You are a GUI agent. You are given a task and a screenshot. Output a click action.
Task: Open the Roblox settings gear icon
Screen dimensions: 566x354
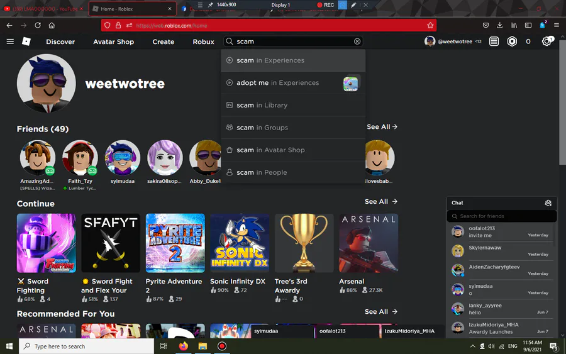point(547,41)
